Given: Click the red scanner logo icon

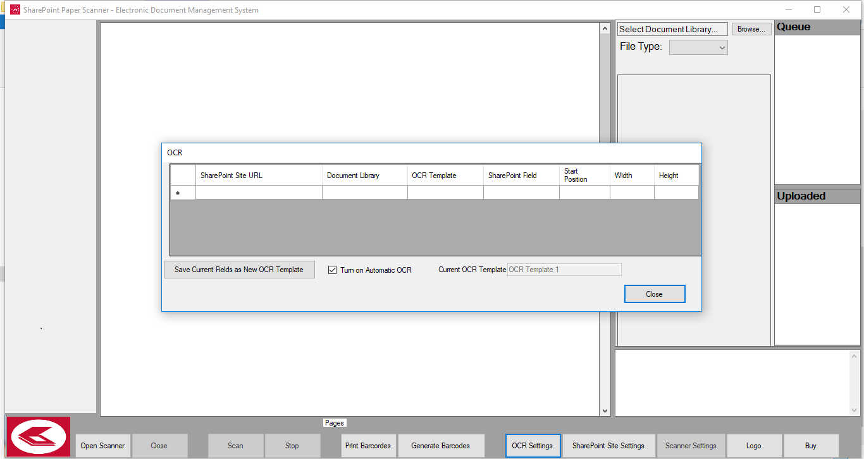Looking at the screenshot, I should [39, 436].
